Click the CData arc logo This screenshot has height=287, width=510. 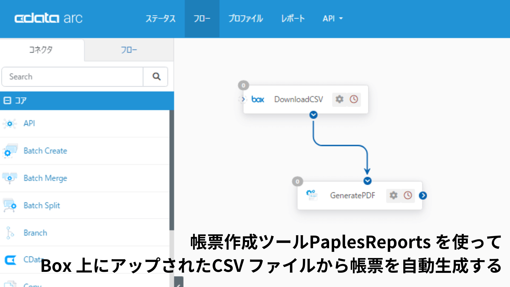point(49,18)
